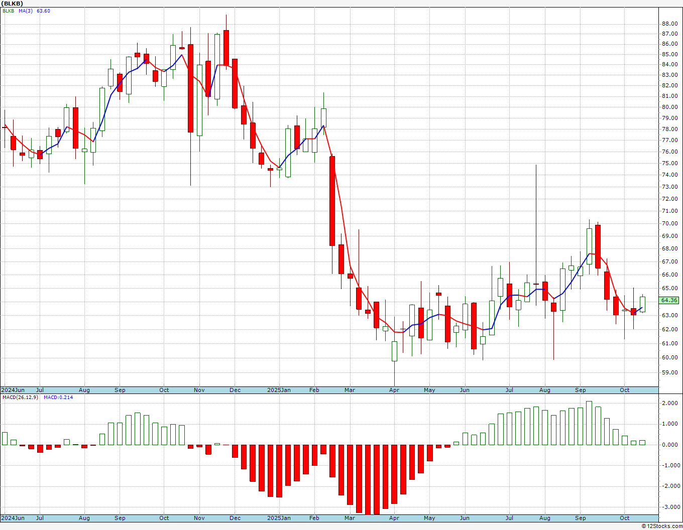
Task: Click the 73.00 price axis label
Action: (x=669, y=187)
